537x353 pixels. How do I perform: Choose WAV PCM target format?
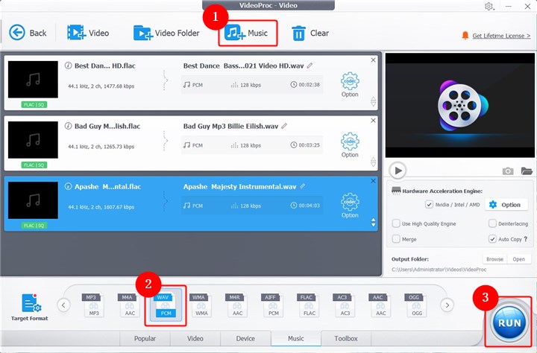tap(166, 305)
